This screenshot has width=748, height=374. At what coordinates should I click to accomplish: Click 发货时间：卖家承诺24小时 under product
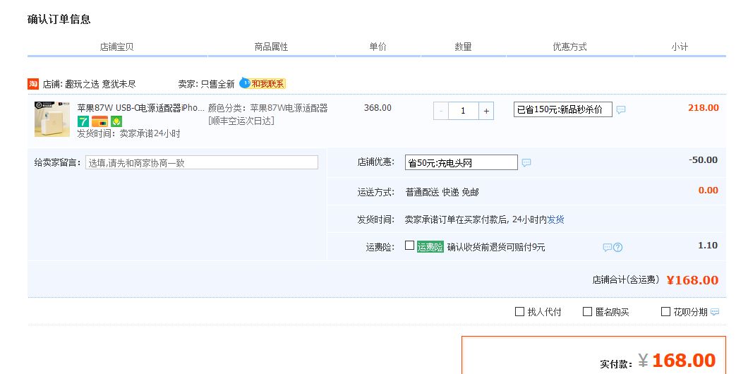(x=129, y=133)
